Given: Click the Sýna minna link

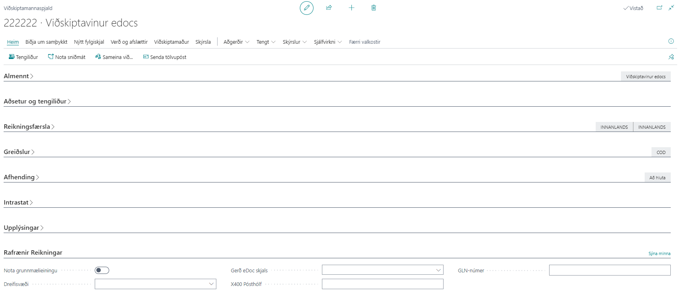Looking at the screenshot, I should (659, 253).
